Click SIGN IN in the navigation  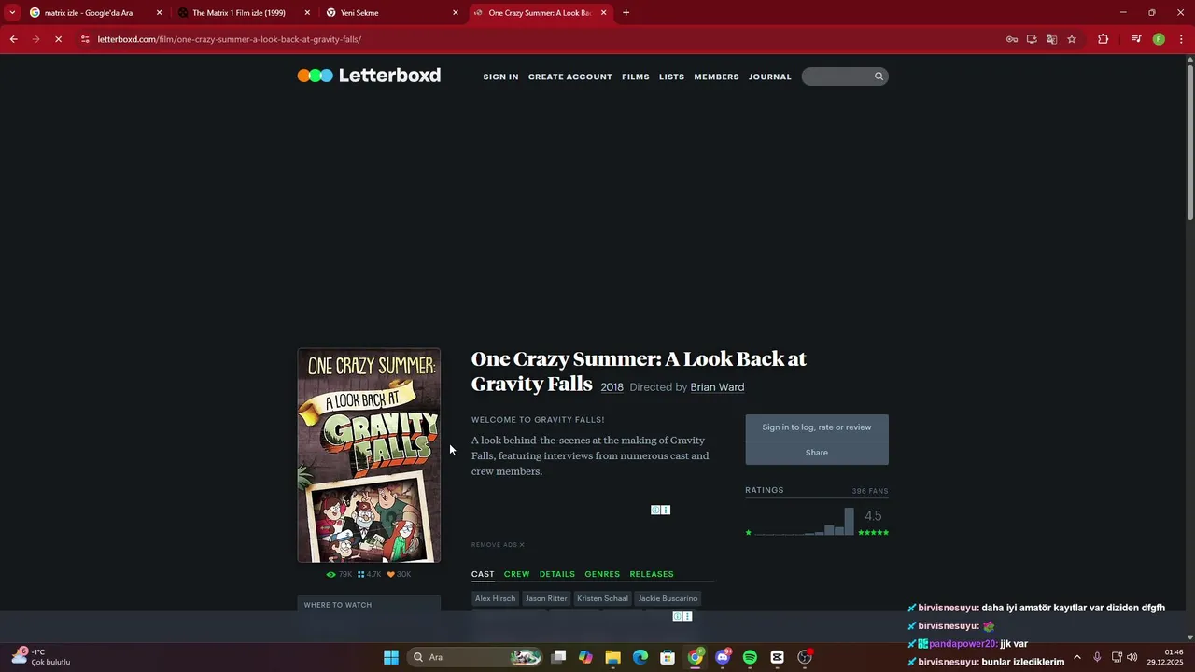click(500, 77)
